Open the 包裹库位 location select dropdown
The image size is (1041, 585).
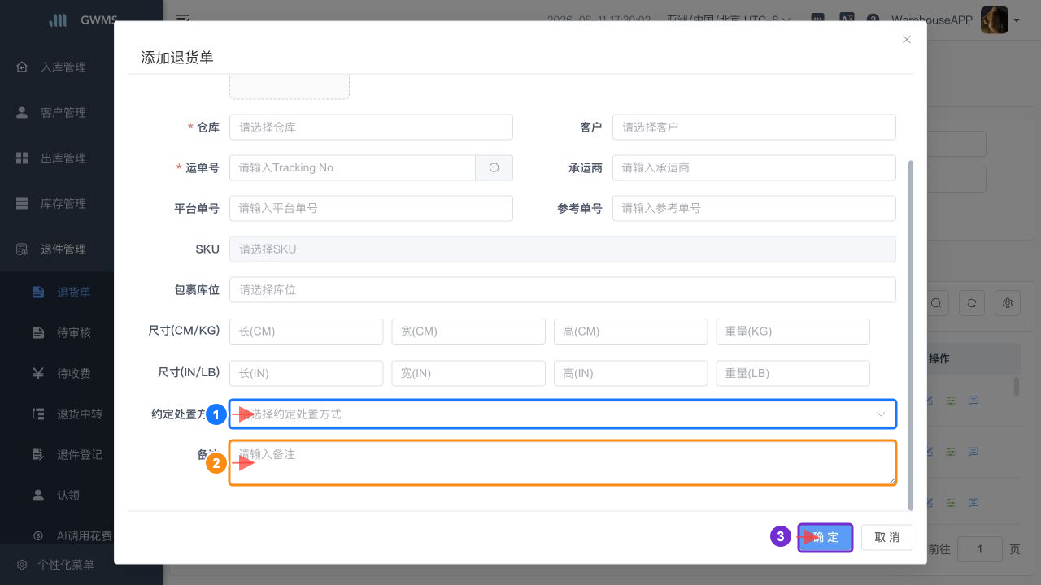pyautogui.click(x=563, y=289)
